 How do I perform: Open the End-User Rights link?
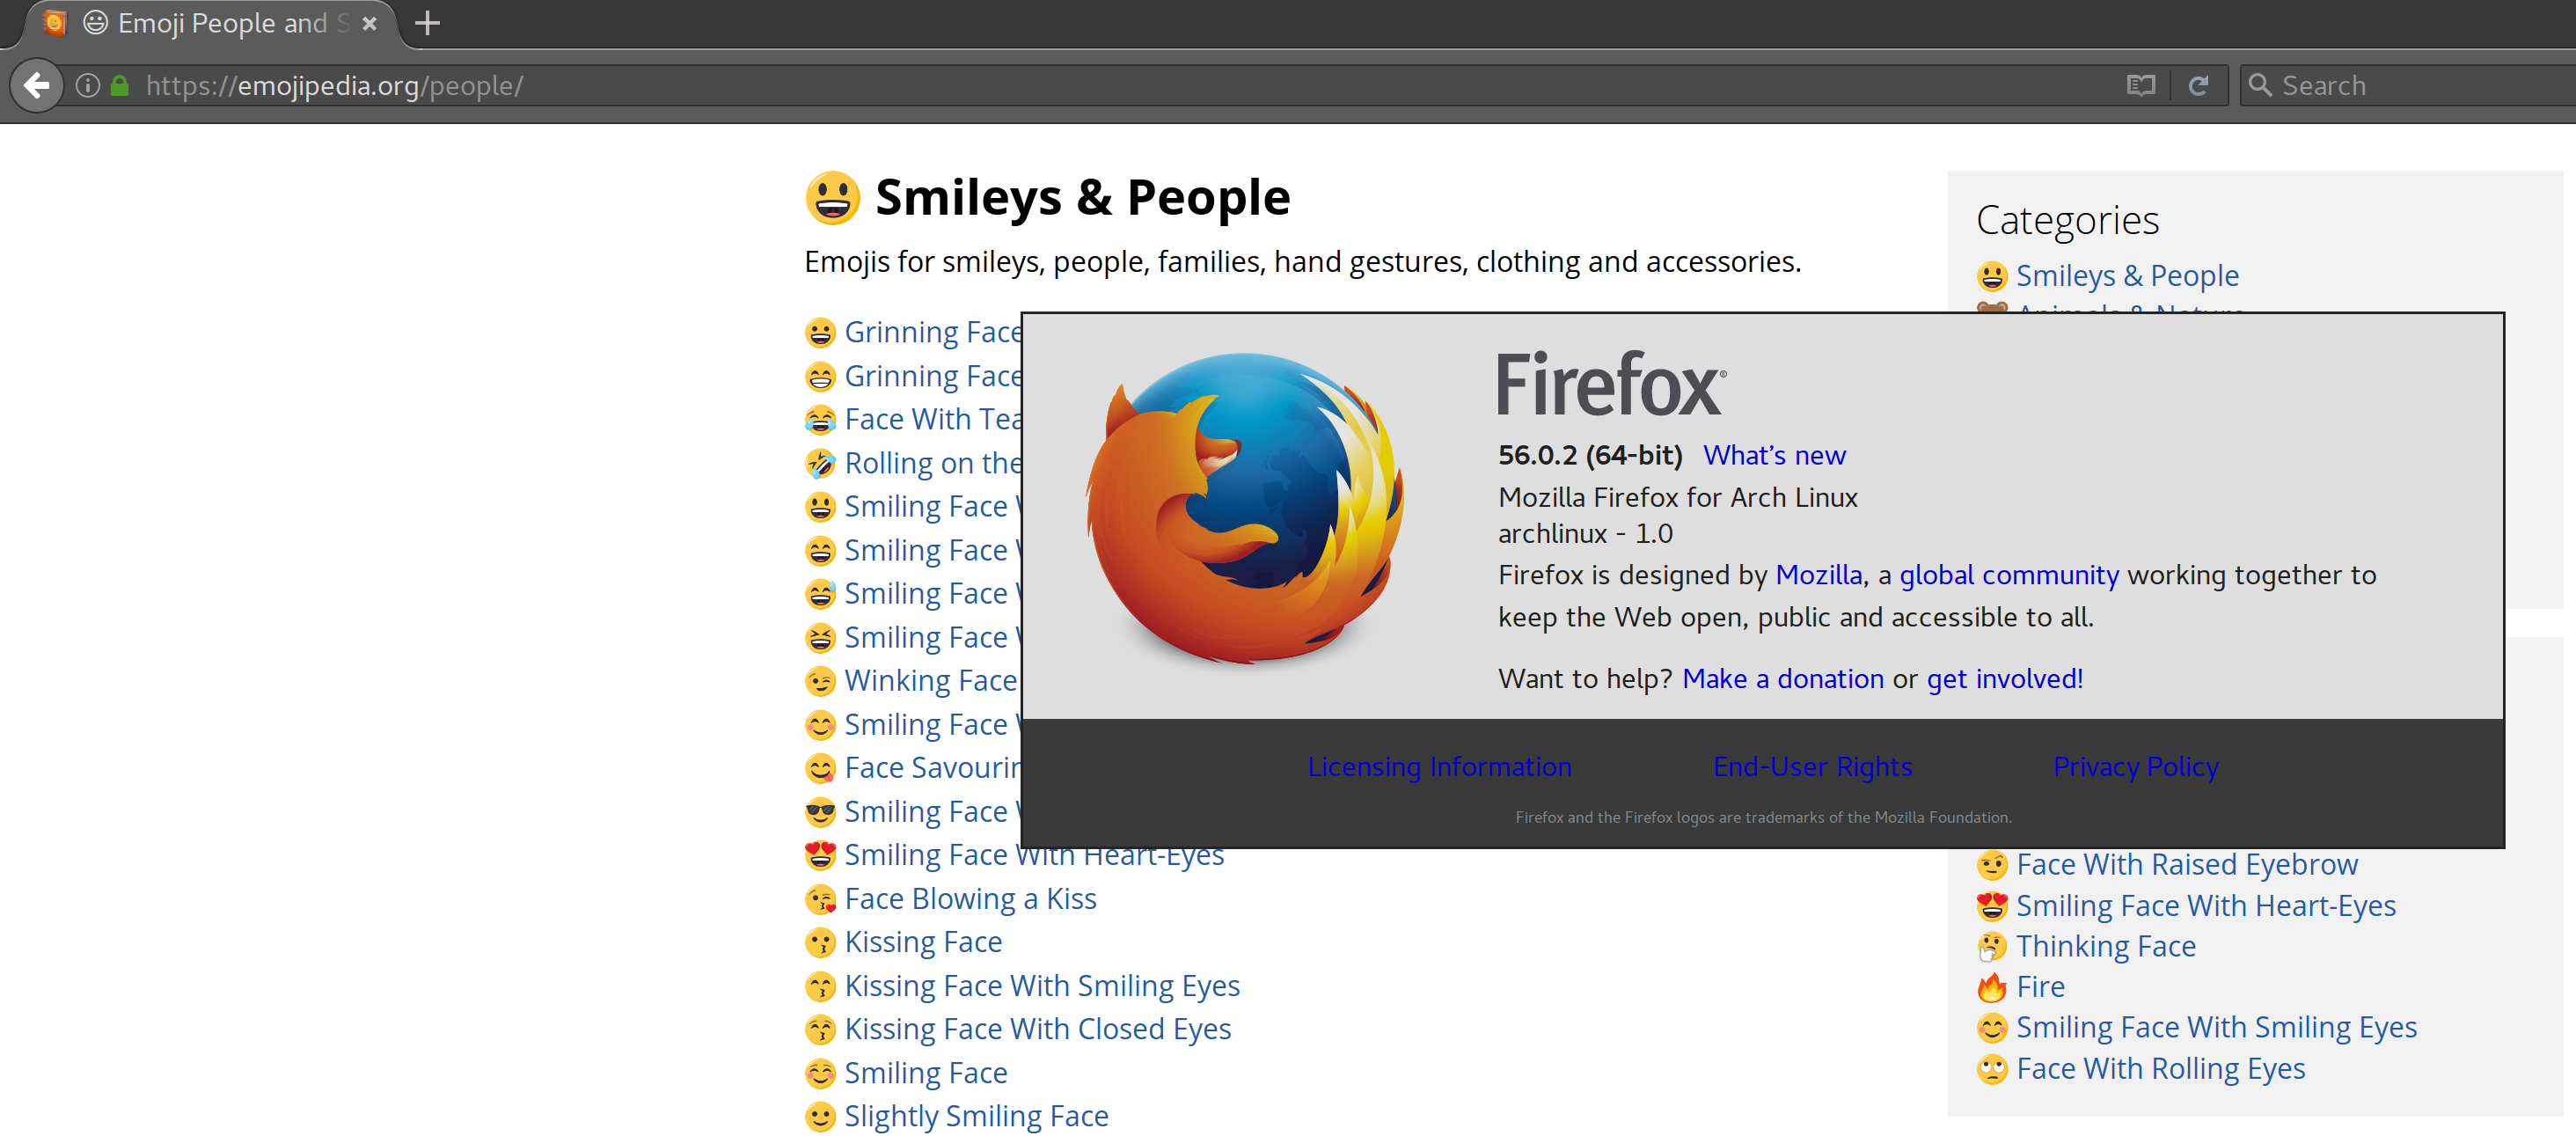coord(1812,767)
